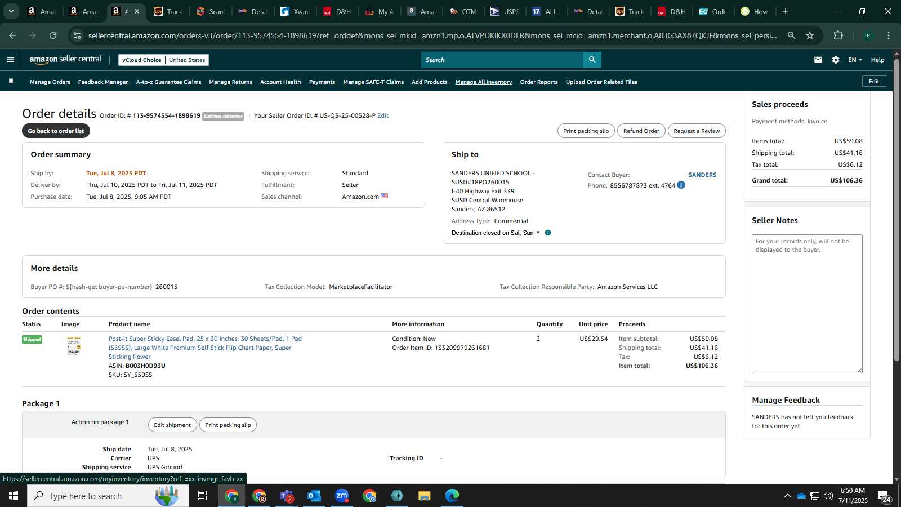The height and width of the screenshot is (507, 901).
Task: Open the Help link
Action: point(877,60)
